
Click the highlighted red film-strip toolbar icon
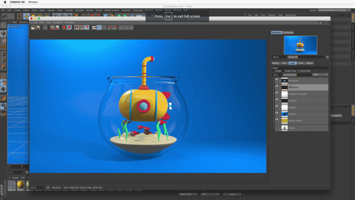coord(70,28)
